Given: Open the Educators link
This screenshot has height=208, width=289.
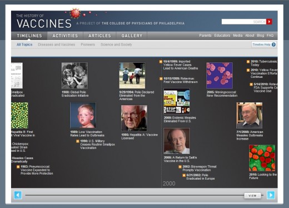Looking at the screenshot, I should 222,36.
